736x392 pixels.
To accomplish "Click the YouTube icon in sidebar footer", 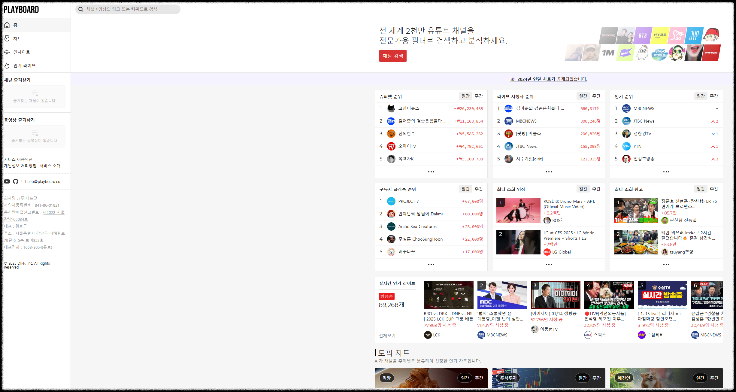I will [7, 181].
